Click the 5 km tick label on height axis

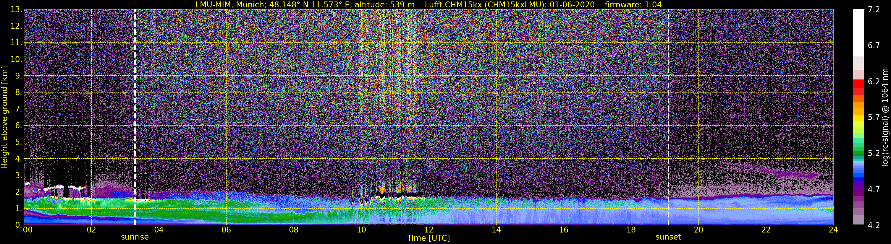pyautogui.click(x=18, y=142)
